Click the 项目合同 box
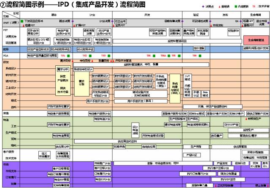The height and width of the screenshot is (188, 270). point(120,21)
